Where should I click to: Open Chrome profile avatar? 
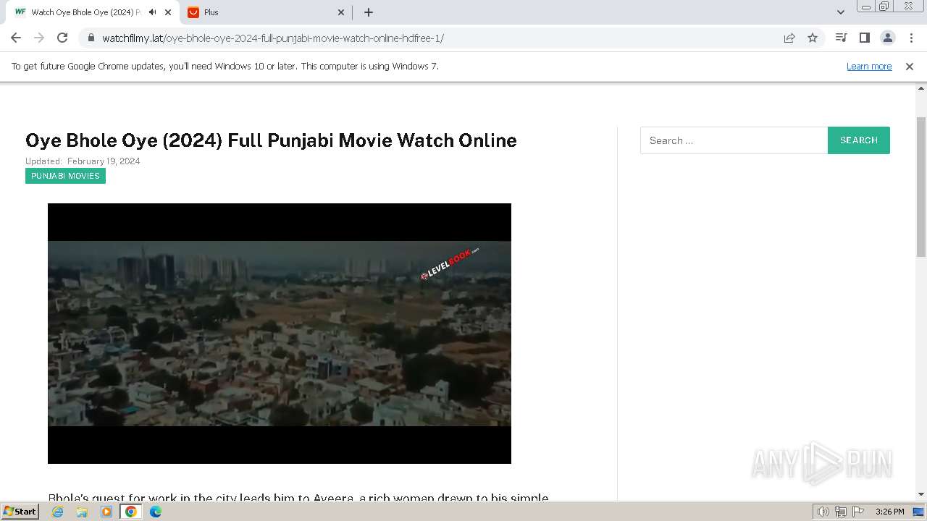pyautogui.click(x=888, y=38)
